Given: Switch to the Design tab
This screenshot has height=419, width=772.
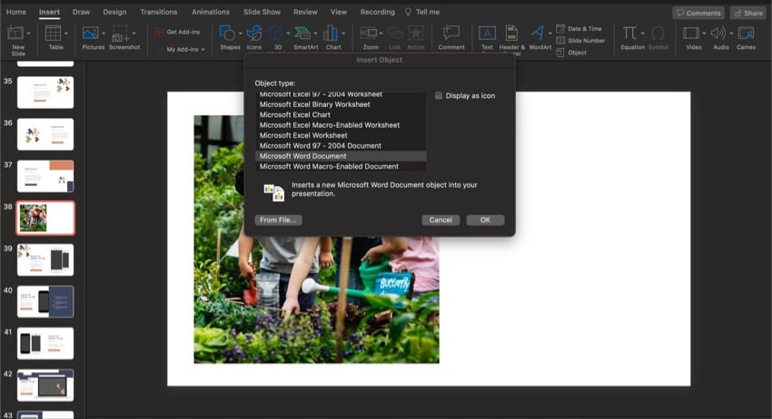Looking at the screenshot, I should click(x=114, y=12).
